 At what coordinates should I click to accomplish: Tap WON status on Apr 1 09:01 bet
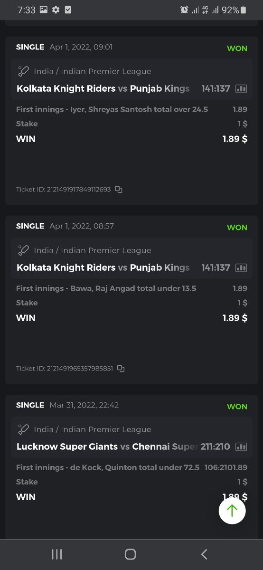[x=237, y=48]
